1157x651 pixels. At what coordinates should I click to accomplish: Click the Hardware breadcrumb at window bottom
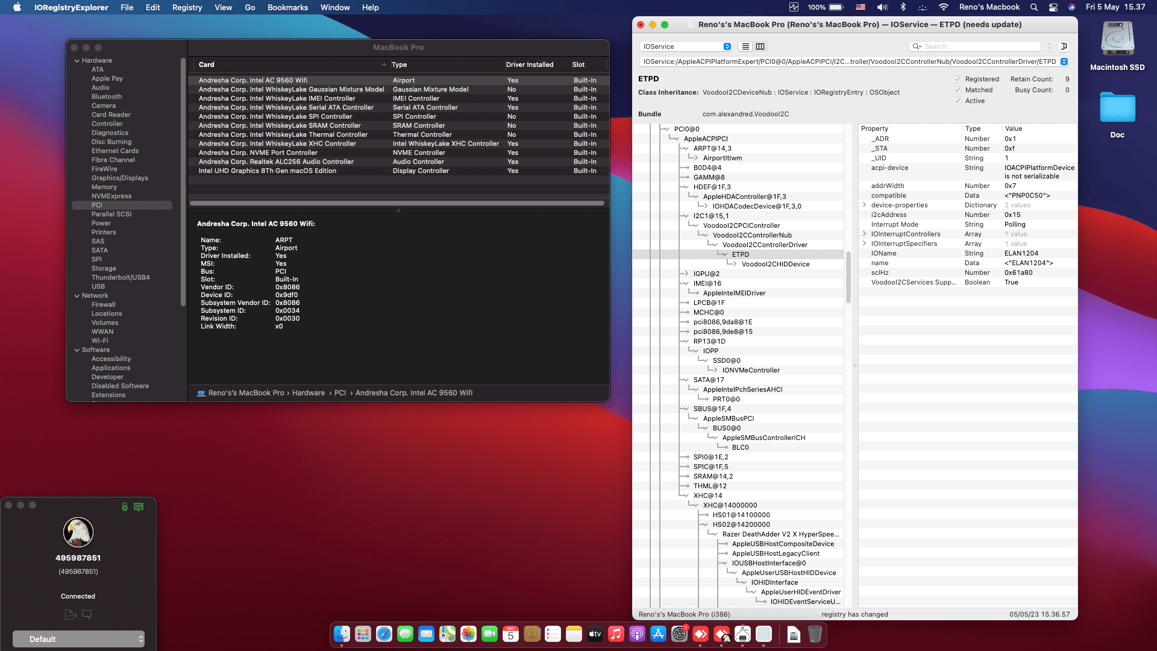pyautogui.click(x=309, y=392)
